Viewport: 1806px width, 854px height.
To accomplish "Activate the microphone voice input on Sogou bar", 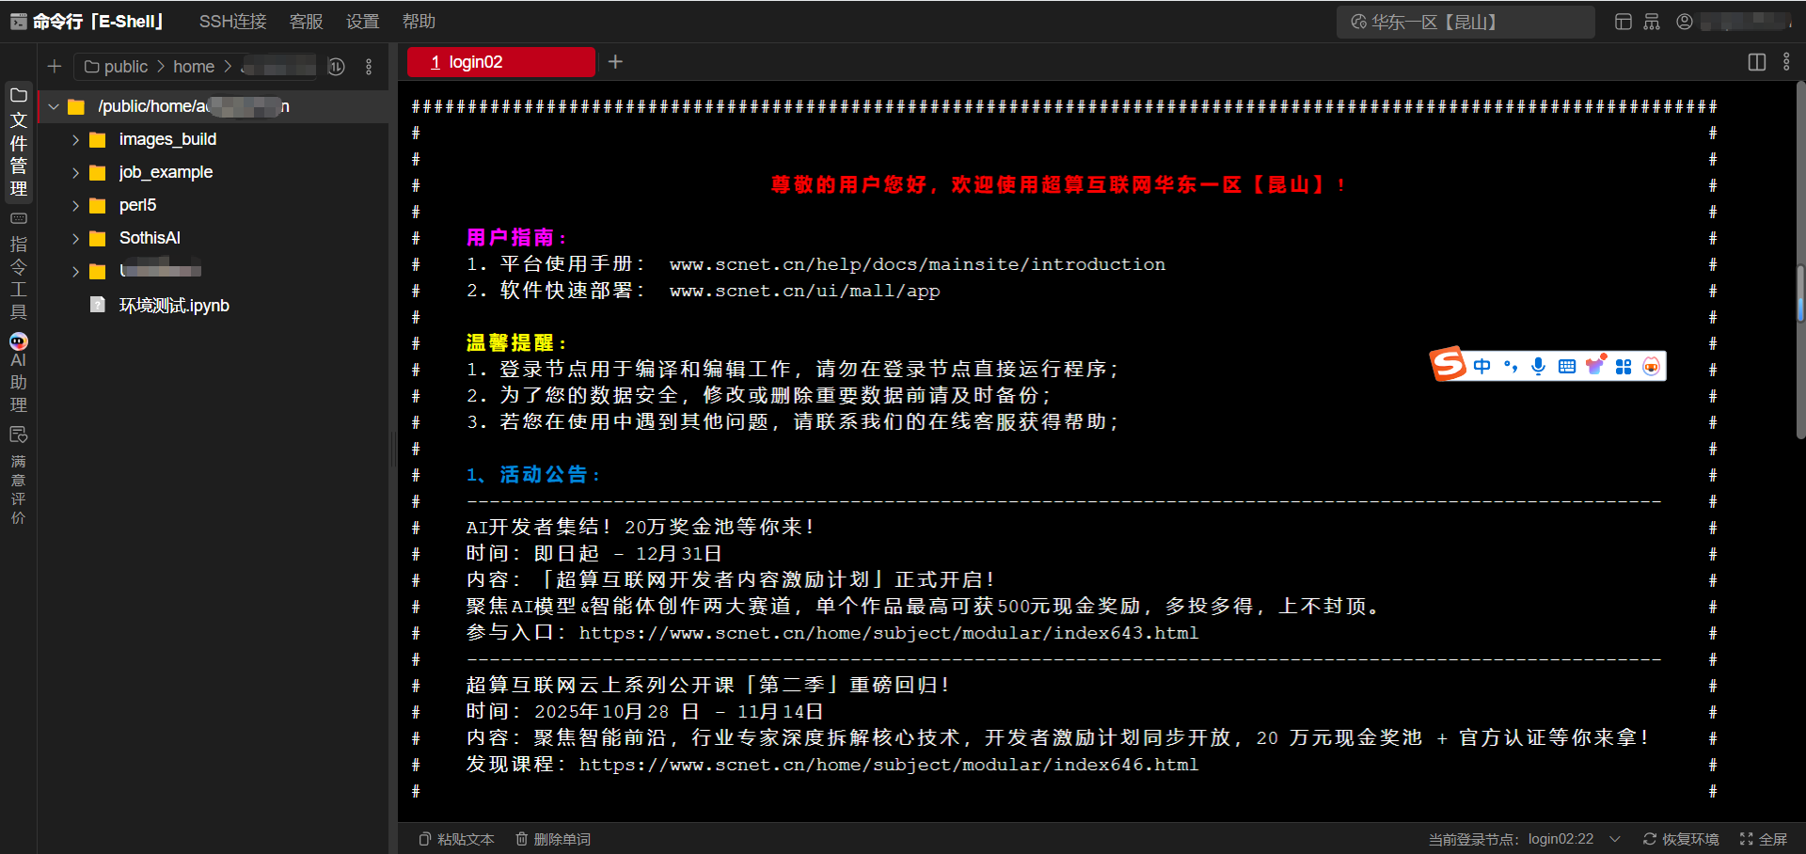I will click(1538, 366).
